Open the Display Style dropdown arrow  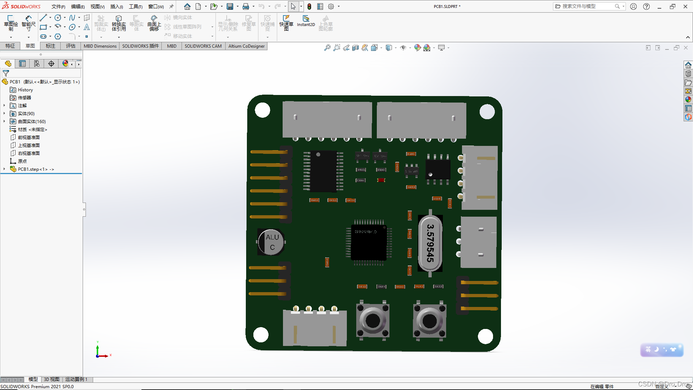tap(396, 48)
